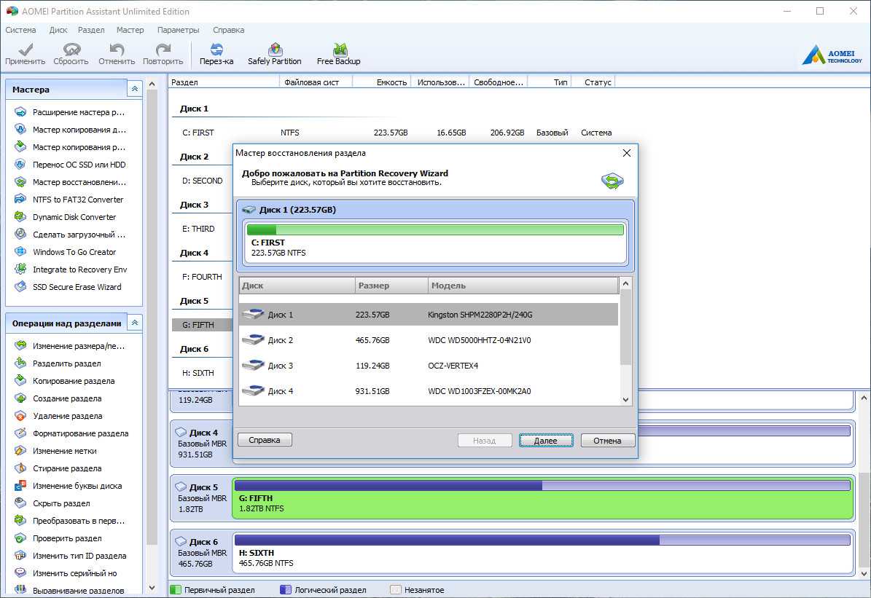Click the Проверить раздел icon
The height and width of the screenshot is (598, 871).
20,538
